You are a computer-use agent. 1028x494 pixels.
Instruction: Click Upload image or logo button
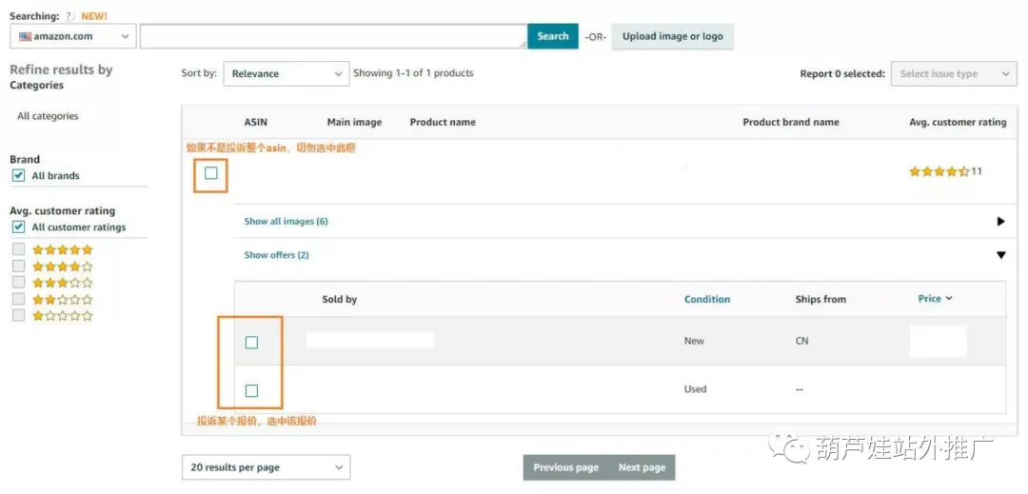(x=673, y=36)
